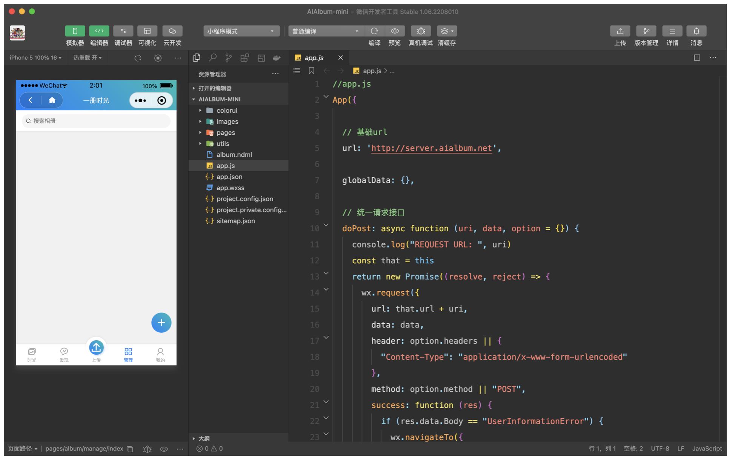Collapse the AIALBUM-MINI project tree
Viewport: 729px width, 458px height.
pos(238,99)
